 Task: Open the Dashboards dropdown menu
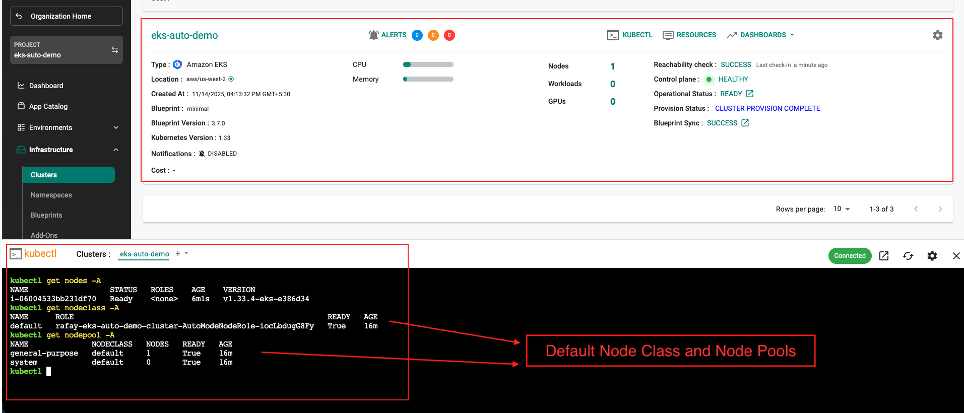761,35
